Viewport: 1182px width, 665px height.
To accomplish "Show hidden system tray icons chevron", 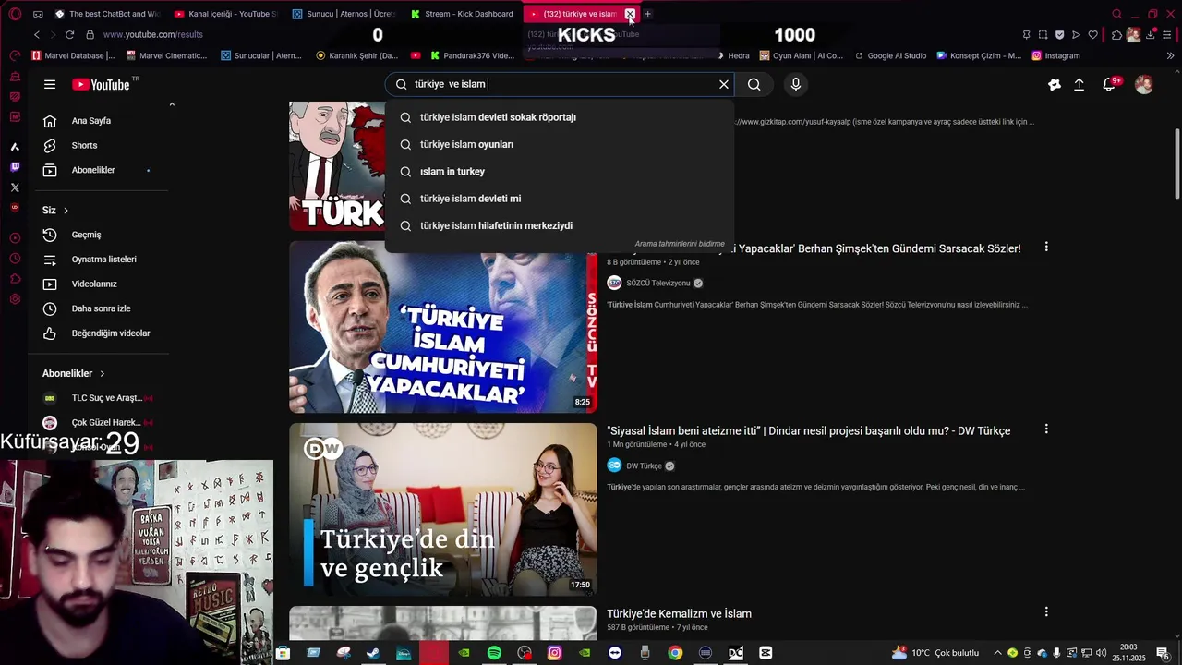I will coord(997,653).
